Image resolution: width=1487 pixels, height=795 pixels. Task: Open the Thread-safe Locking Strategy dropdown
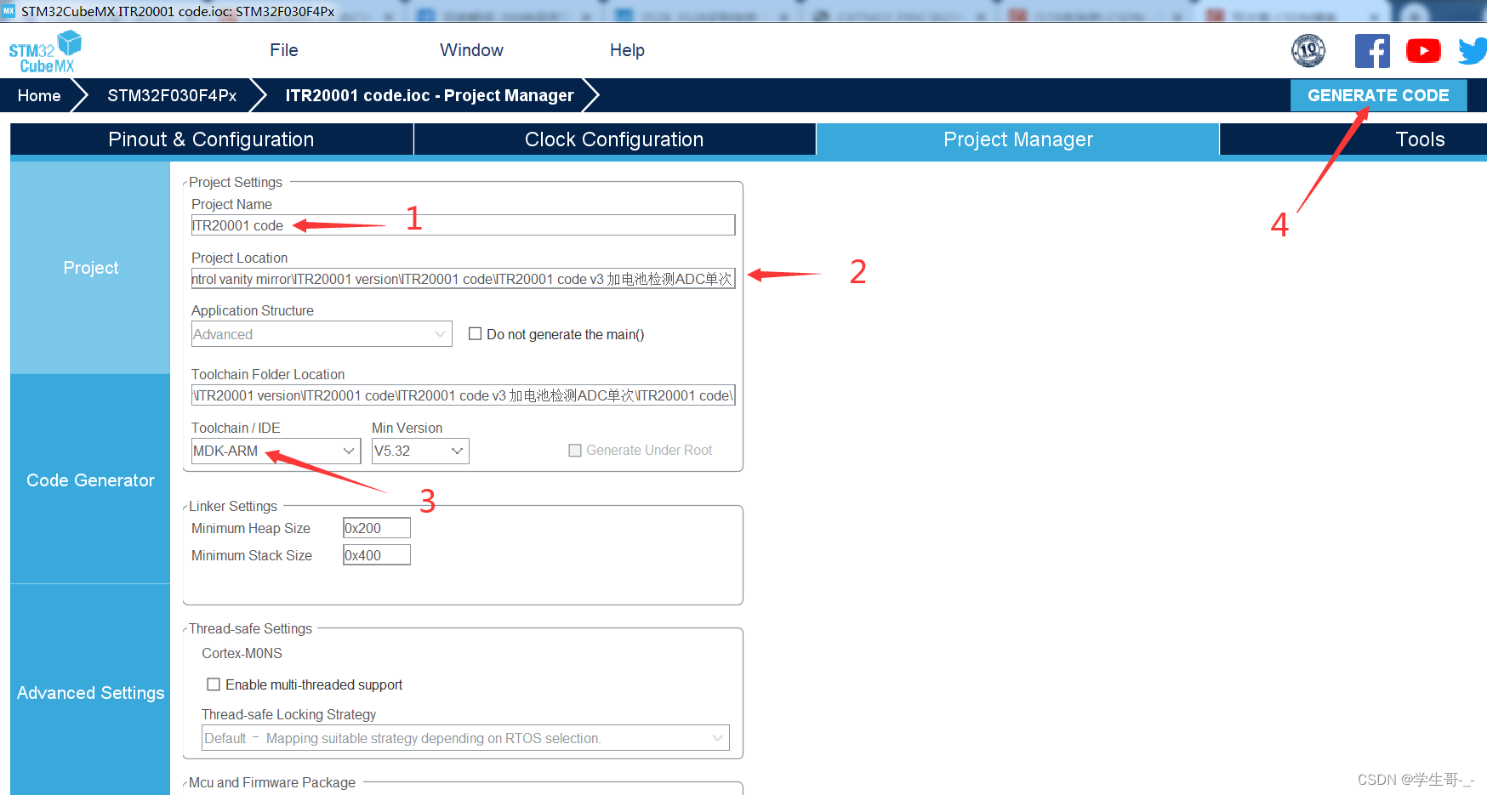click(465, 738)
